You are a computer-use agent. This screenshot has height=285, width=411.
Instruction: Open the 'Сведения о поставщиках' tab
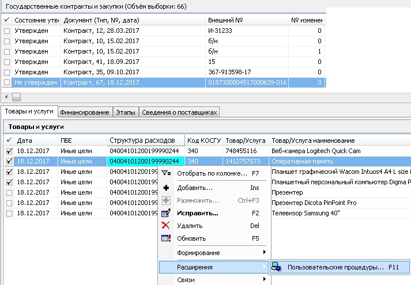(179, 112)
